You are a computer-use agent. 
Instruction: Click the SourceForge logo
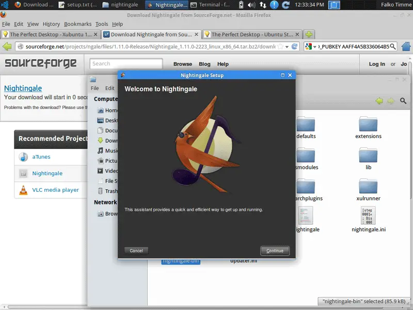click(41, 63)
